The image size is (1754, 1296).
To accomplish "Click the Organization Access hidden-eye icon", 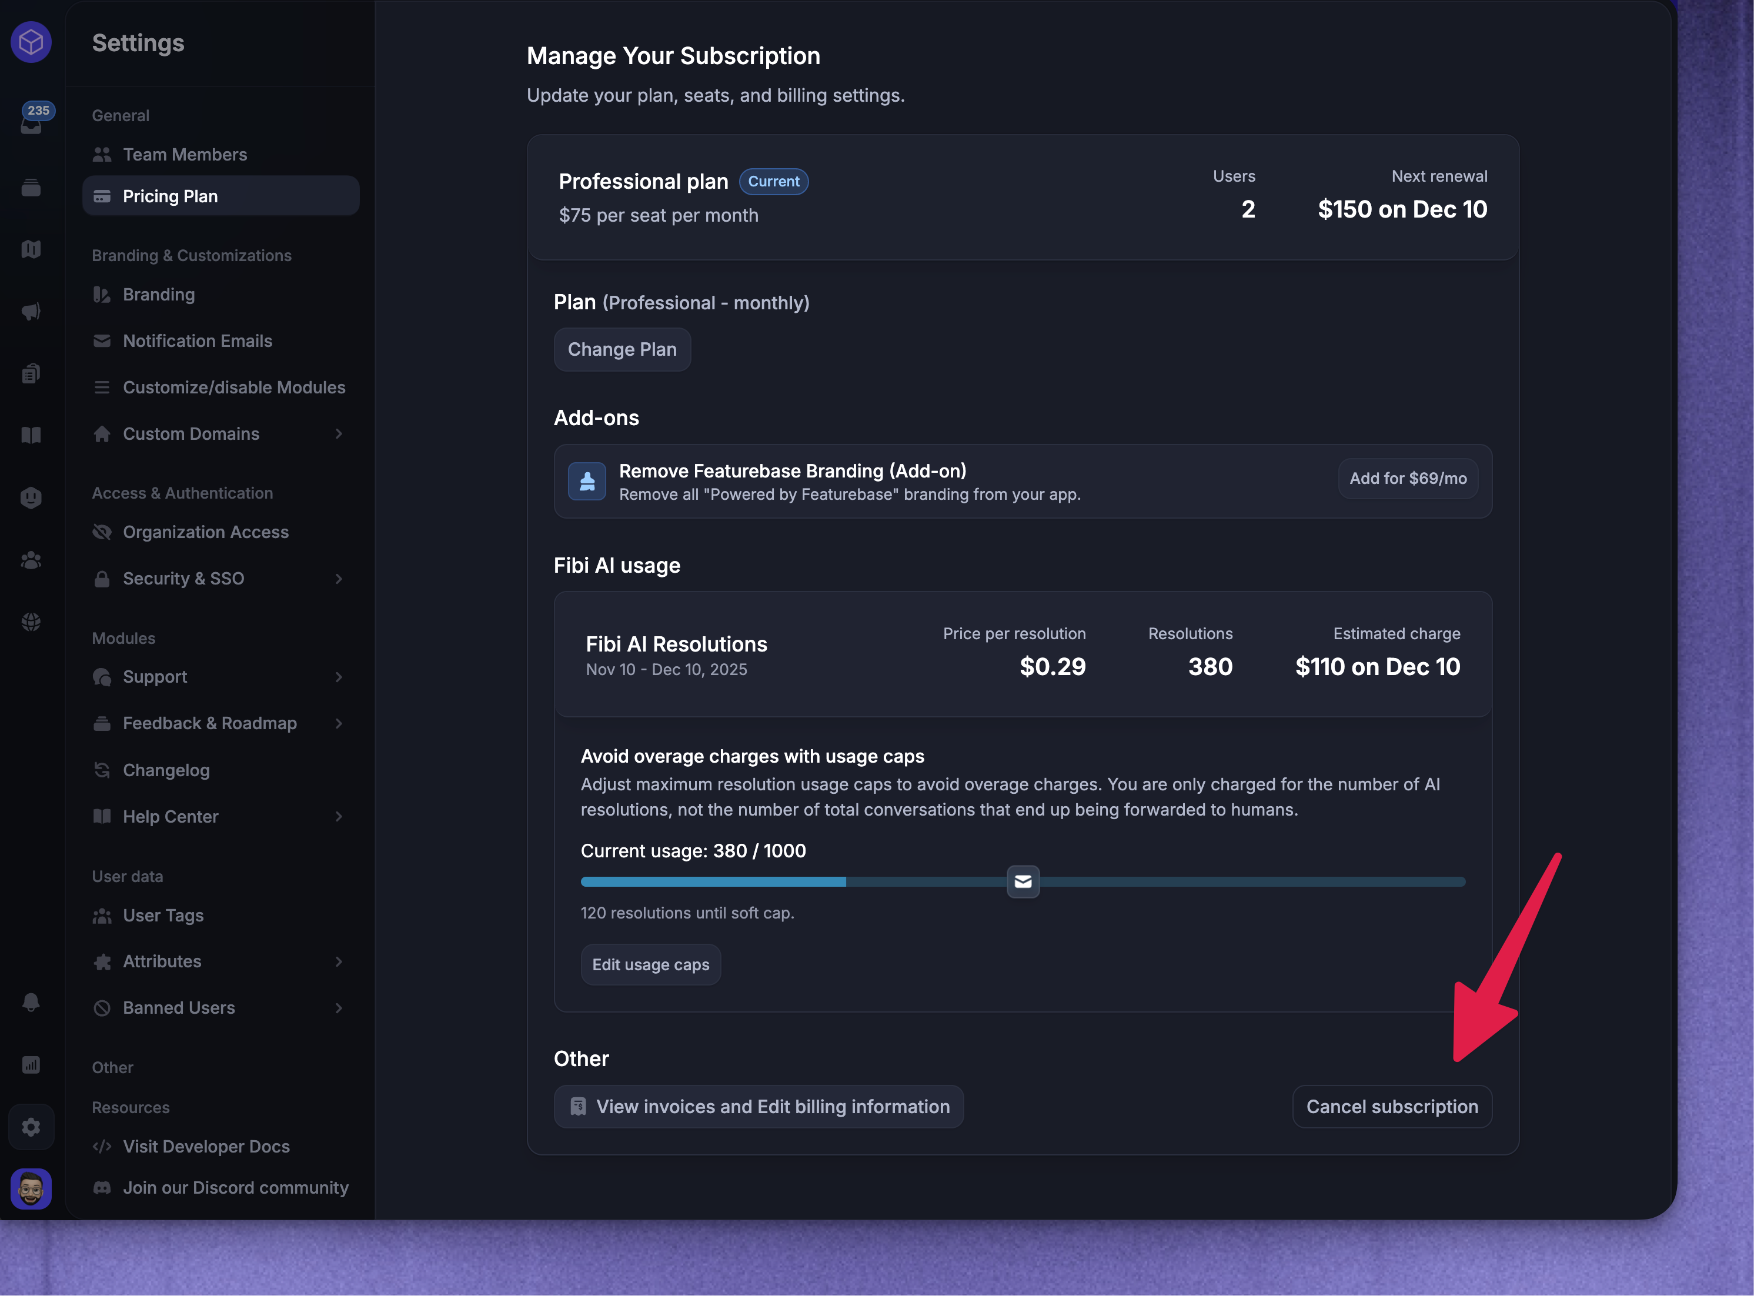I will (x=102, y=532).
